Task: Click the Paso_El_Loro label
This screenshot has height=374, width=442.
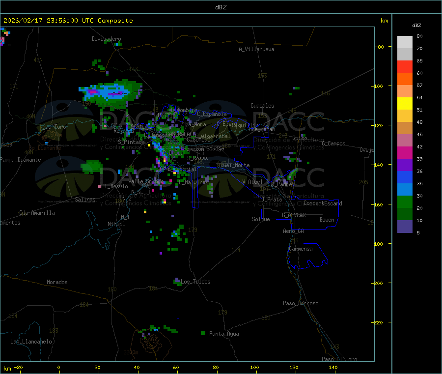Action: coord(340,359)
